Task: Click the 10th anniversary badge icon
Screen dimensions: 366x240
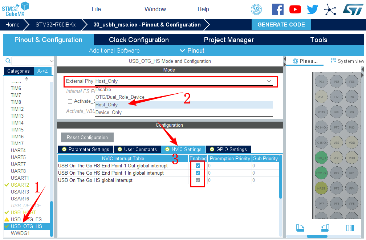Action: 257,9
